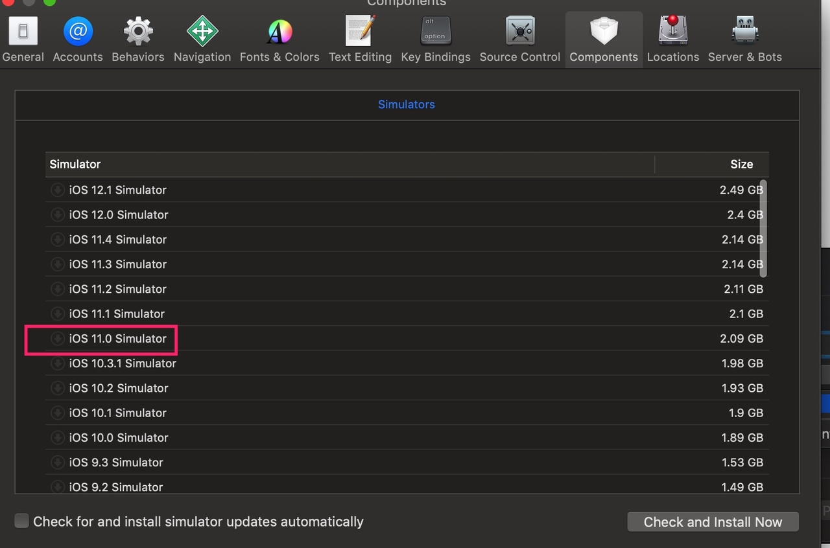
Task: Open Source Control preferences
Action: tap(520, 39)
